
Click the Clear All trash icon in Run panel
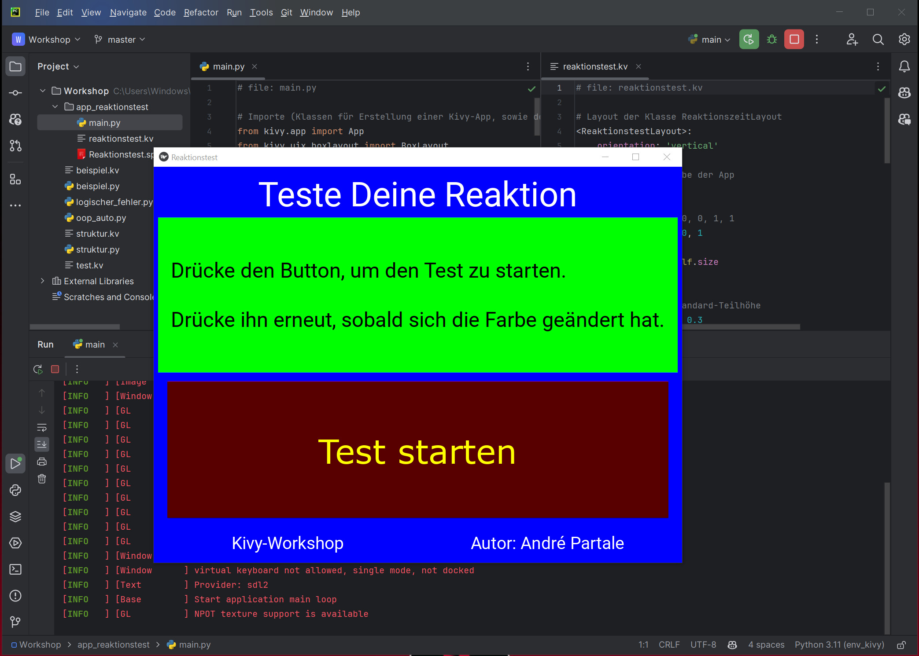click(42, 479)
